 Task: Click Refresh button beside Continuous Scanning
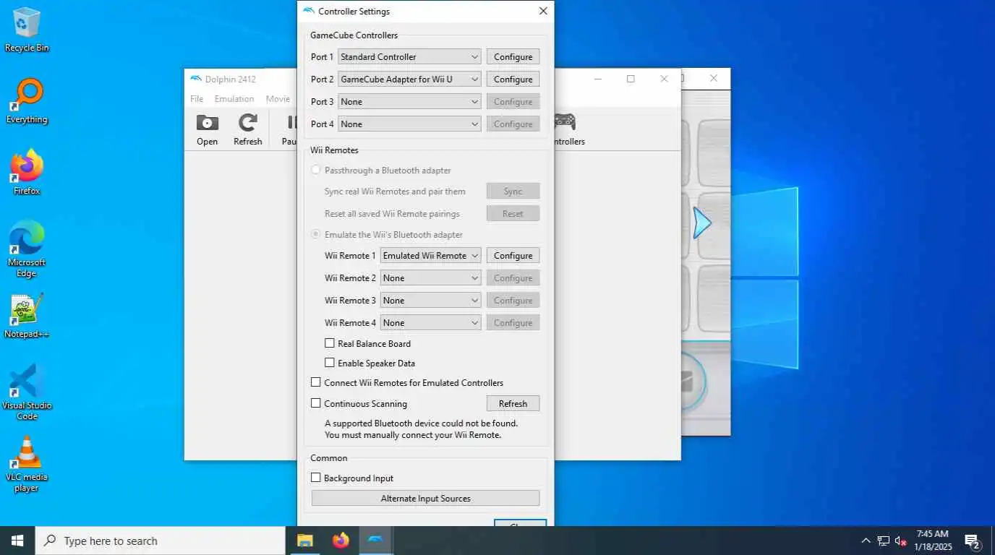click(x=513, y=404)
